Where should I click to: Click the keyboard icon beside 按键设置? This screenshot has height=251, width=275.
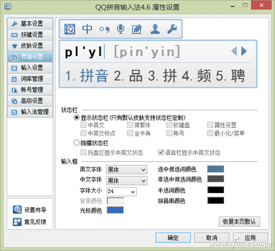(x=14, y=35)
